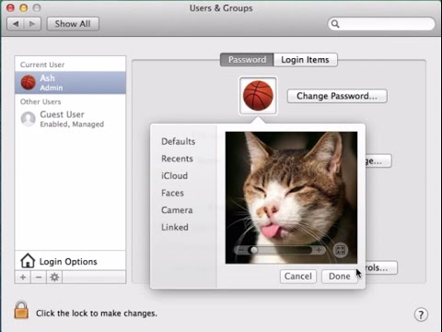Screen dimensions: 442x332
Task: Go back with the left arrow button
Action: tap(16, 24)
